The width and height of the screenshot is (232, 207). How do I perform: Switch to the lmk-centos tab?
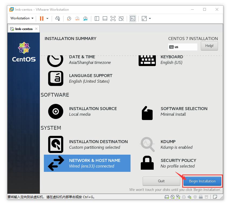pyautogui.click(x=24, y=29)
